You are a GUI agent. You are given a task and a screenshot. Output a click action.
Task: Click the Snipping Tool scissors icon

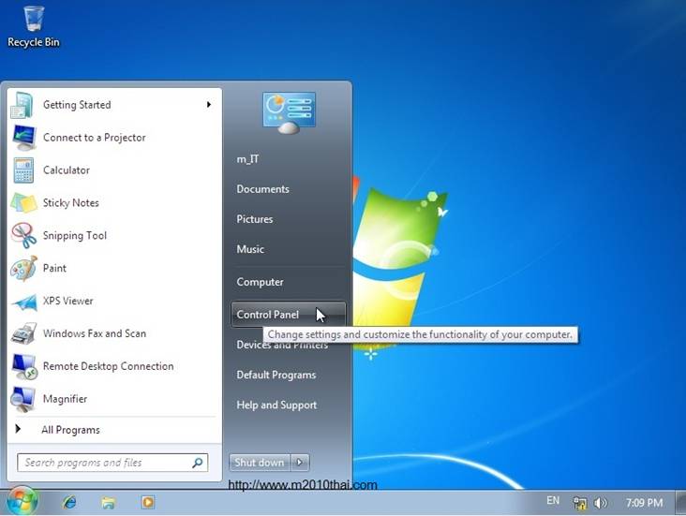click(x=23, y=235)
